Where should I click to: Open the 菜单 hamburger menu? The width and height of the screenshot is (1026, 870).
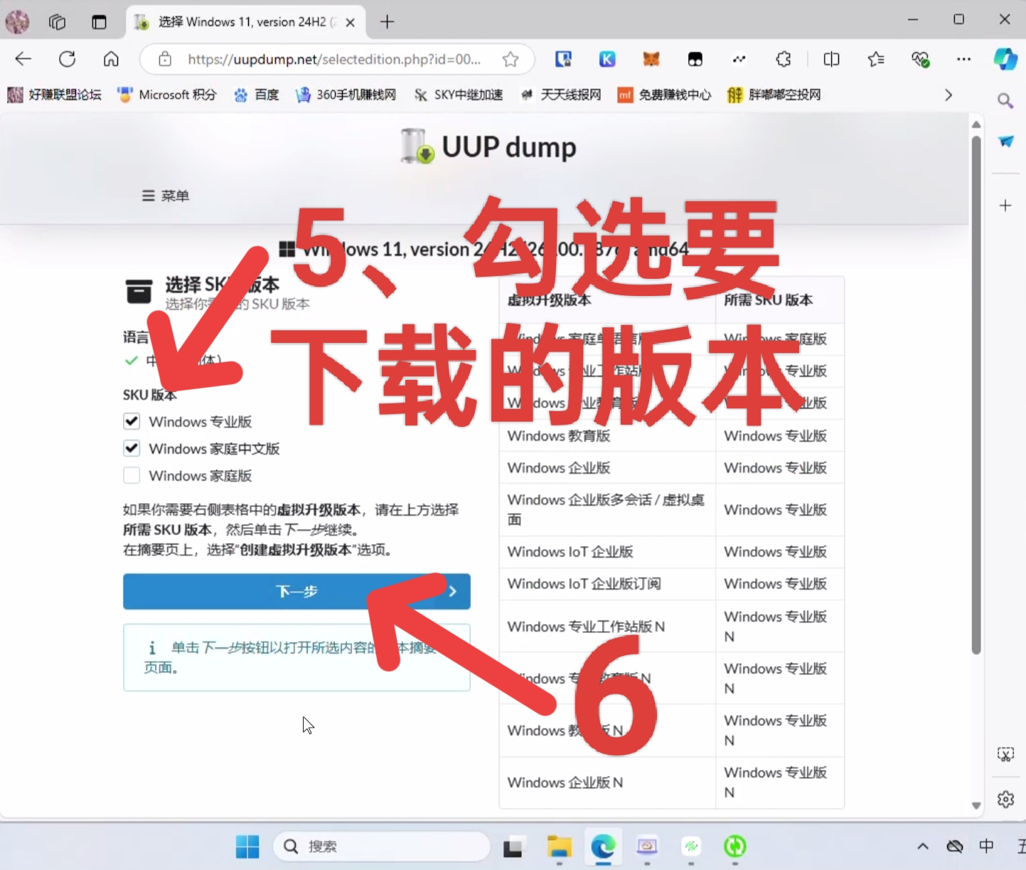click(166, 196)
